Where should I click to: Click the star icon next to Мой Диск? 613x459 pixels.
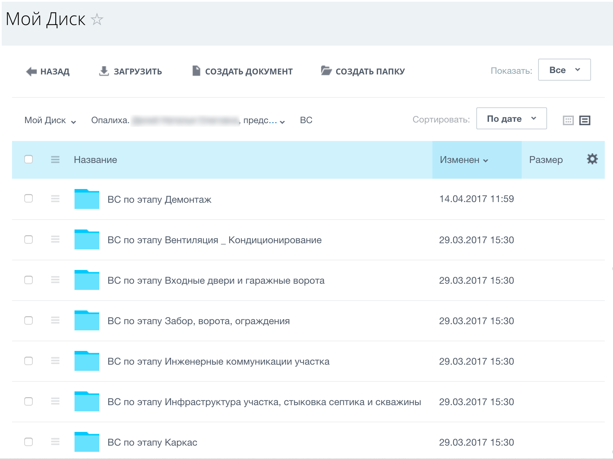pos(97,20)
